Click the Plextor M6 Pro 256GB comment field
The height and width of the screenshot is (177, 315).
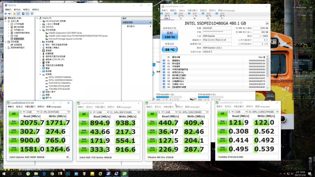(x=178, y=157)
